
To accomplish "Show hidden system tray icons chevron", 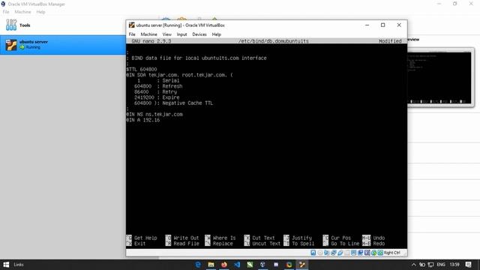I will point(413,265).
